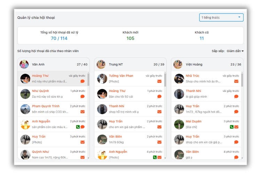Click the envelope icon beside Tường Vân Phan
This screenshot has width=261, height=174.
tap(159, 81)
